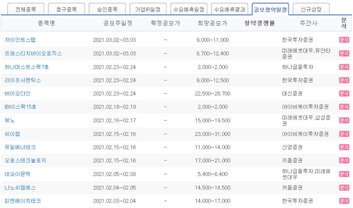The height and width of the screenshot is (208, 353).
Task: Click underwriter 미래에셋대우,유안타증권 cell
Action: click(306, 53)
